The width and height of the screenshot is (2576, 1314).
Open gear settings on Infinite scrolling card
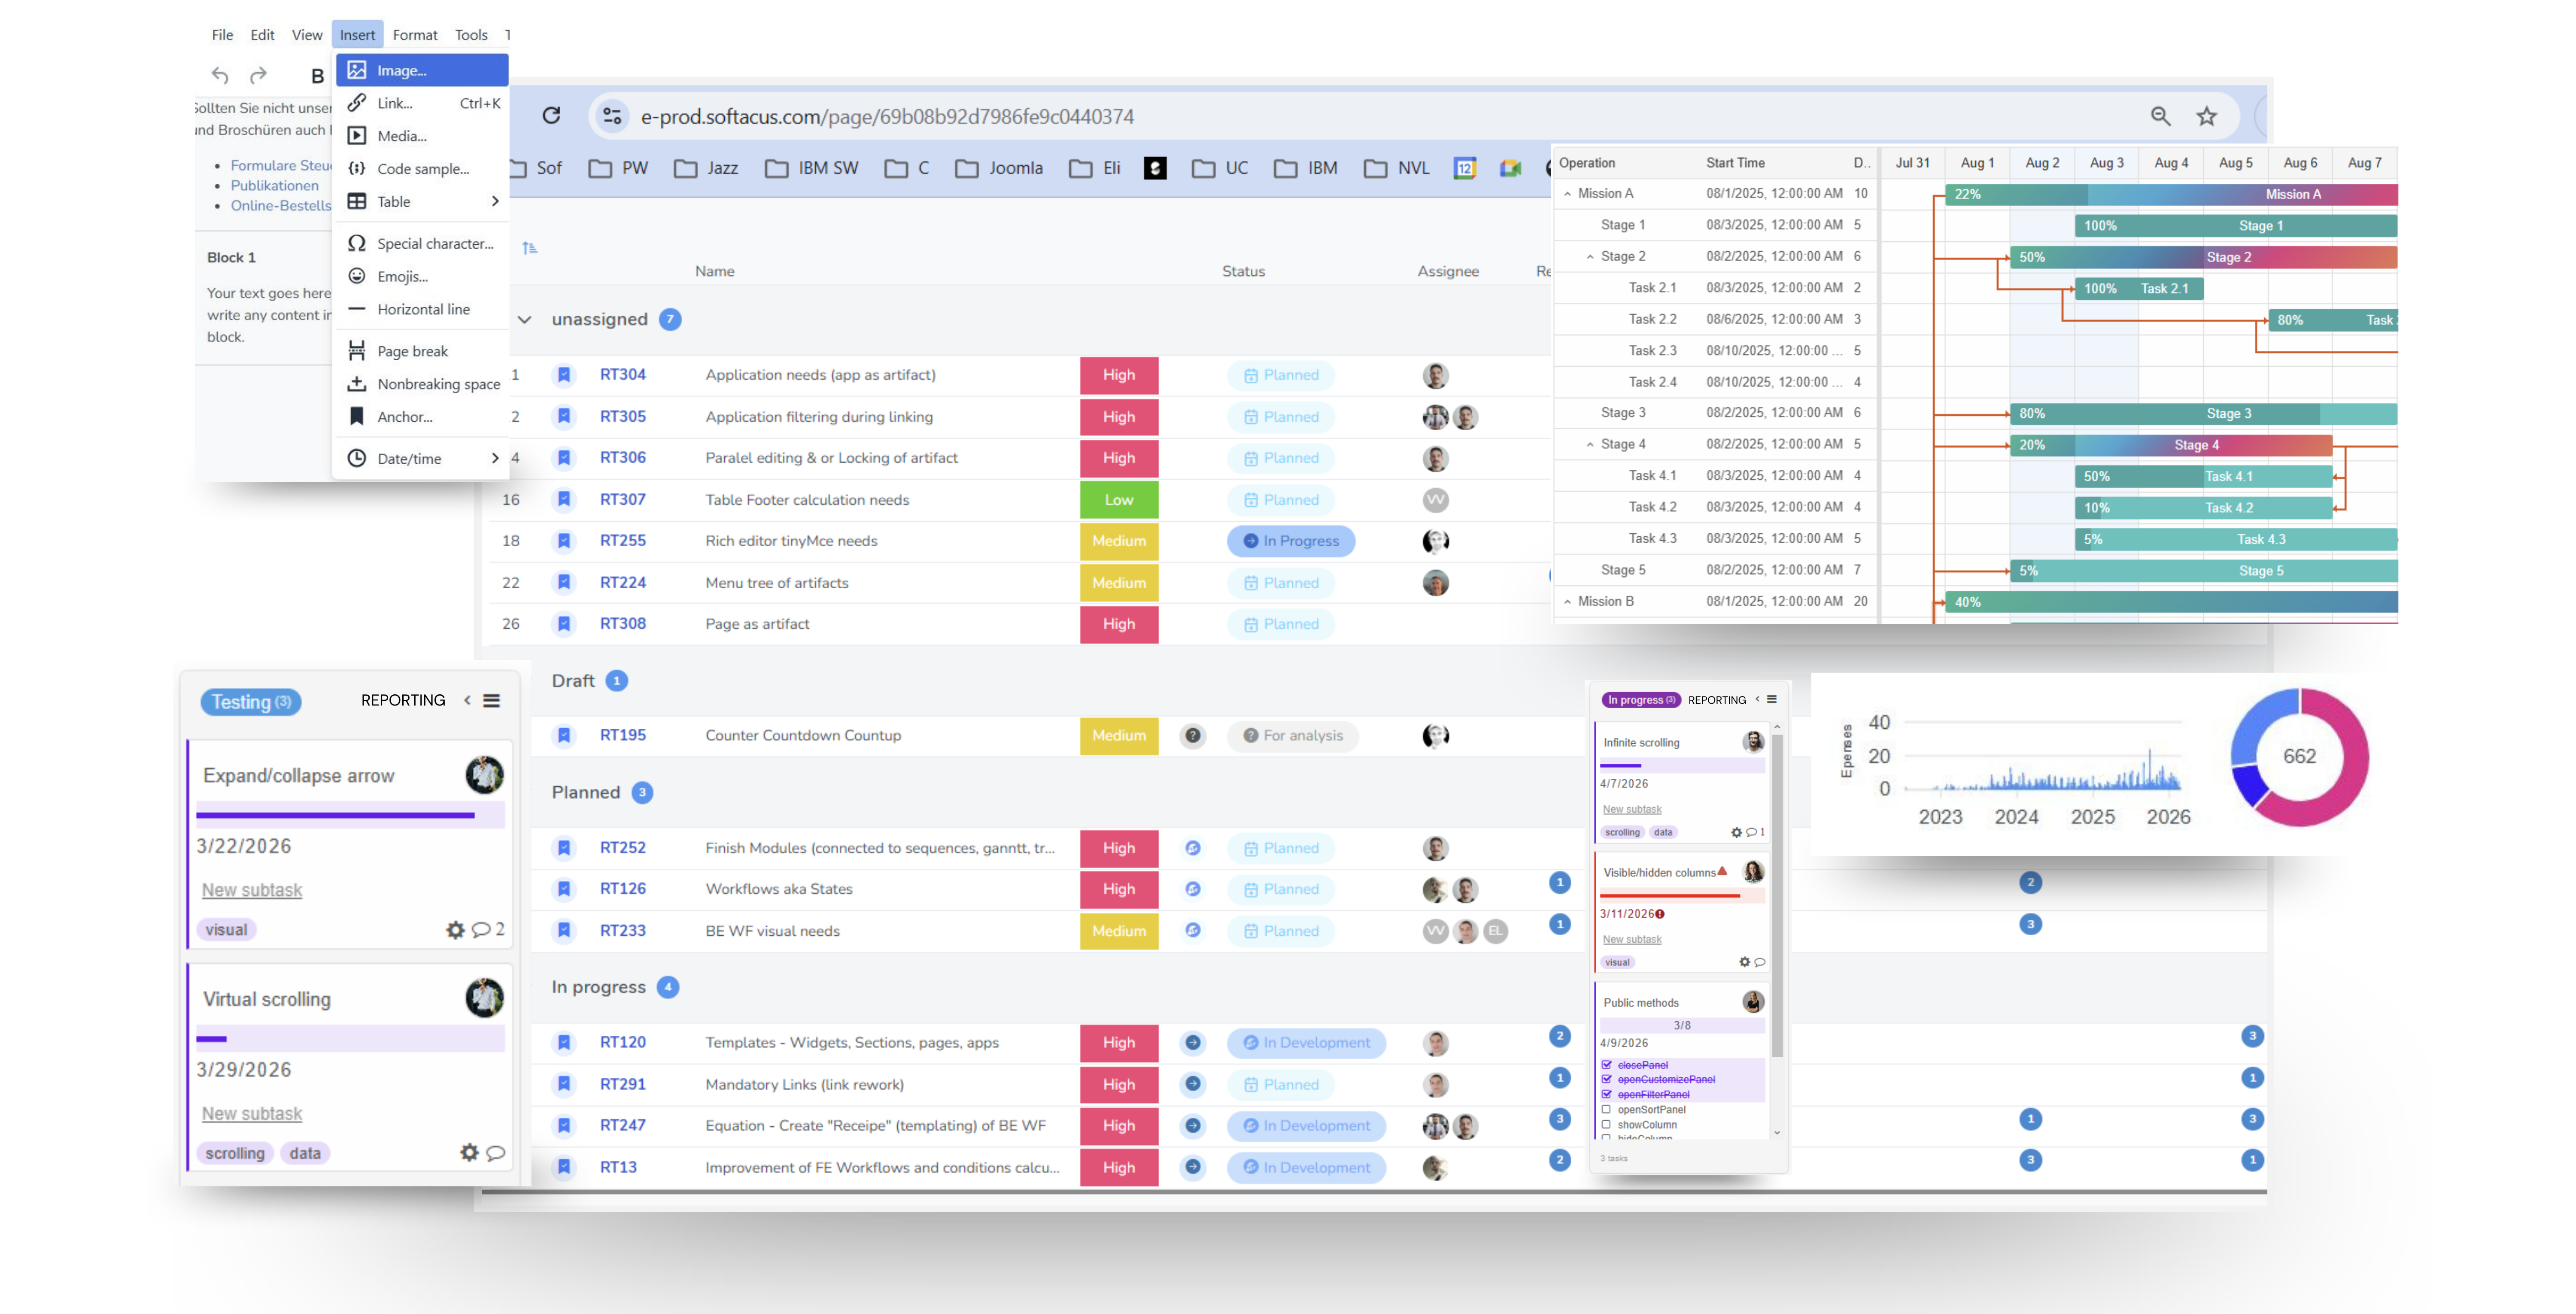(1736, 832)
